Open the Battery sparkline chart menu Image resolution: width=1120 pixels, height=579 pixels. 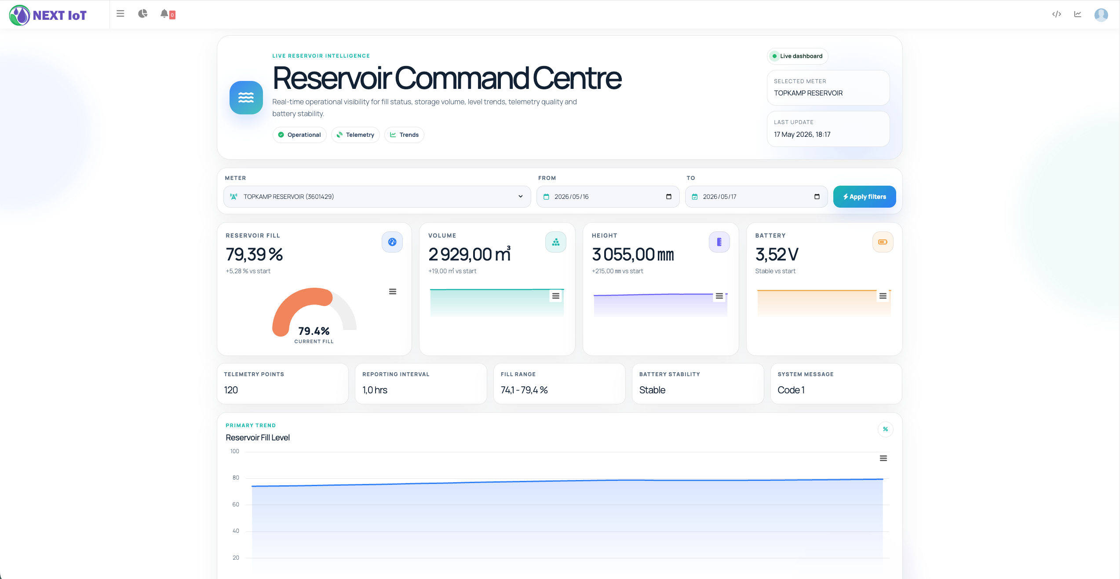[883, 296]
